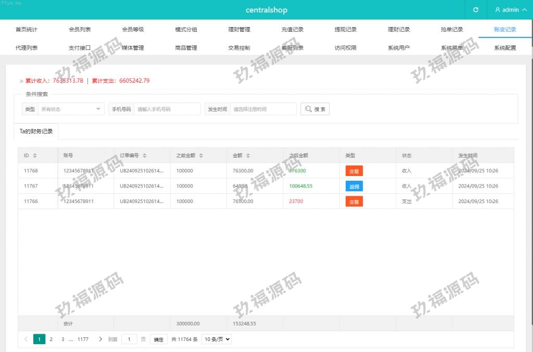
Task: Sort by ID column arrows
Action: tap(35, 156)
